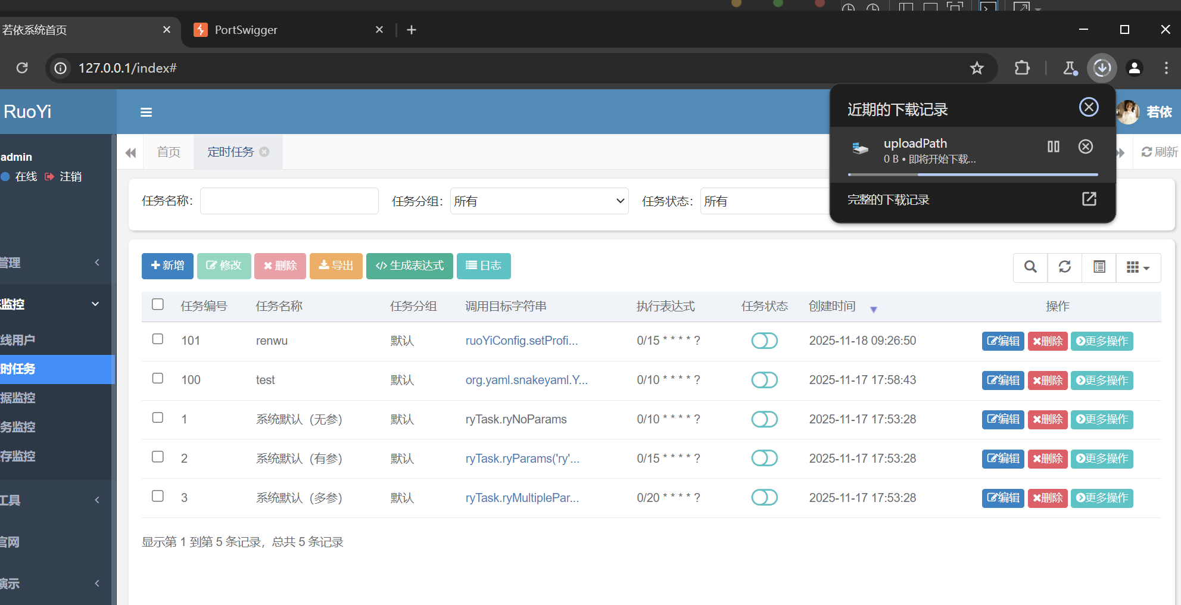Toggle the card view table icon
Viewport: 1181px width, 605px height.
[1099, 267]
